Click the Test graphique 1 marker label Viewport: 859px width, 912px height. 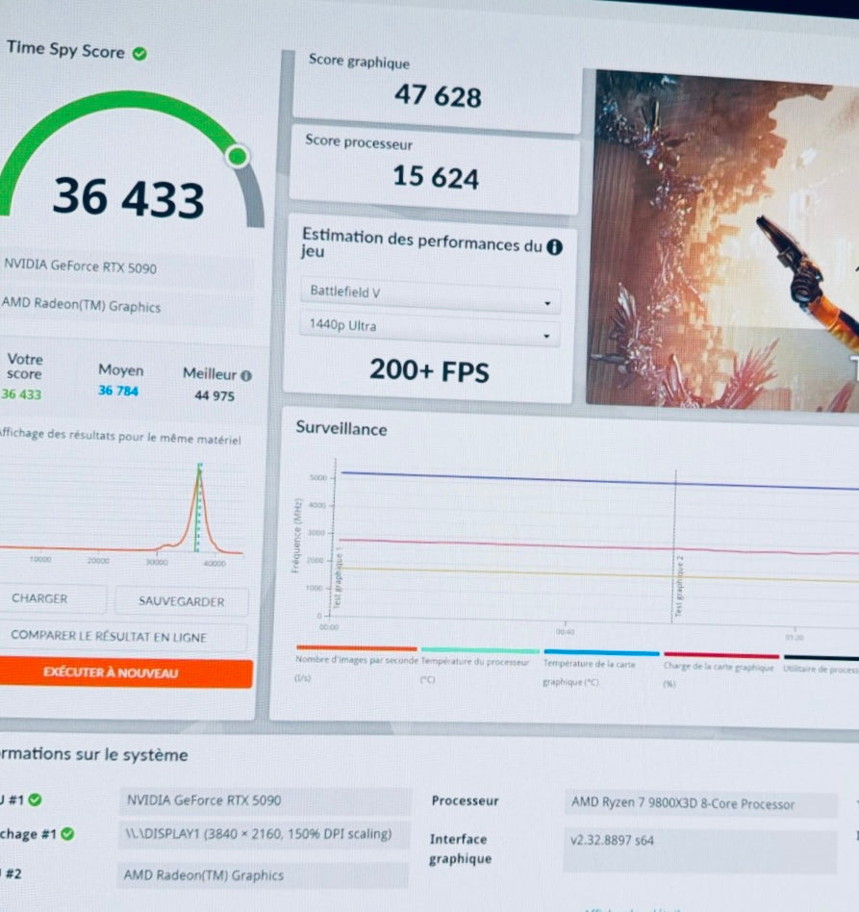pyautogui.click(x=338, y=579)
